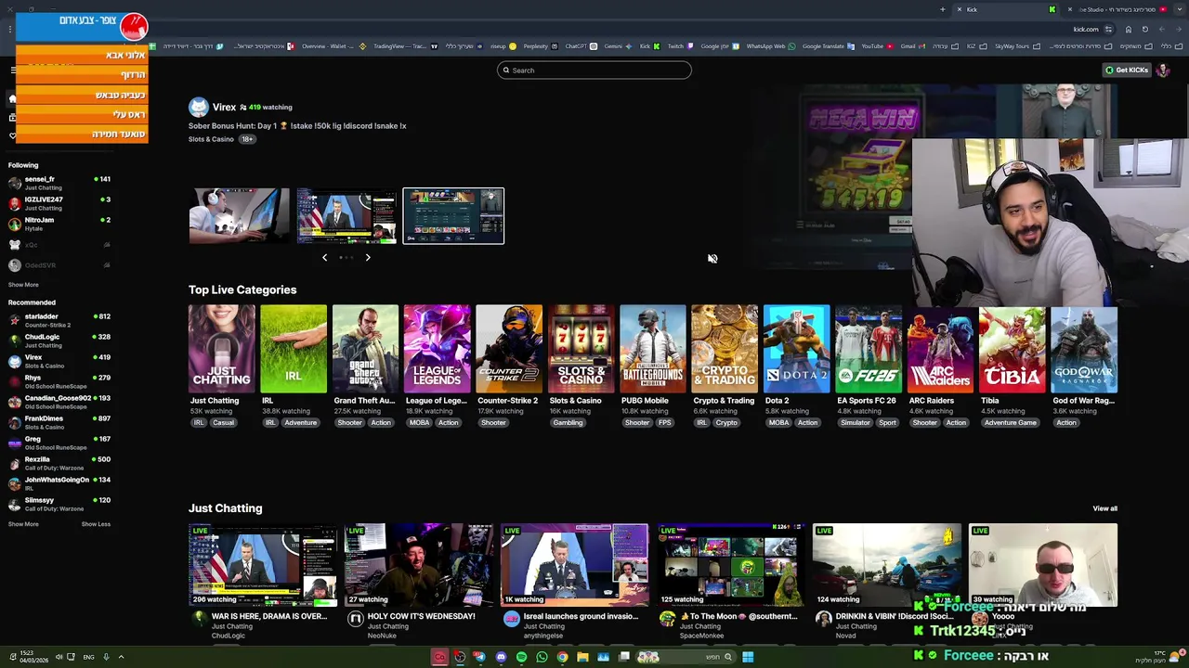
Task: Unmute the featured stream preview
Action: tap(712, 259)
